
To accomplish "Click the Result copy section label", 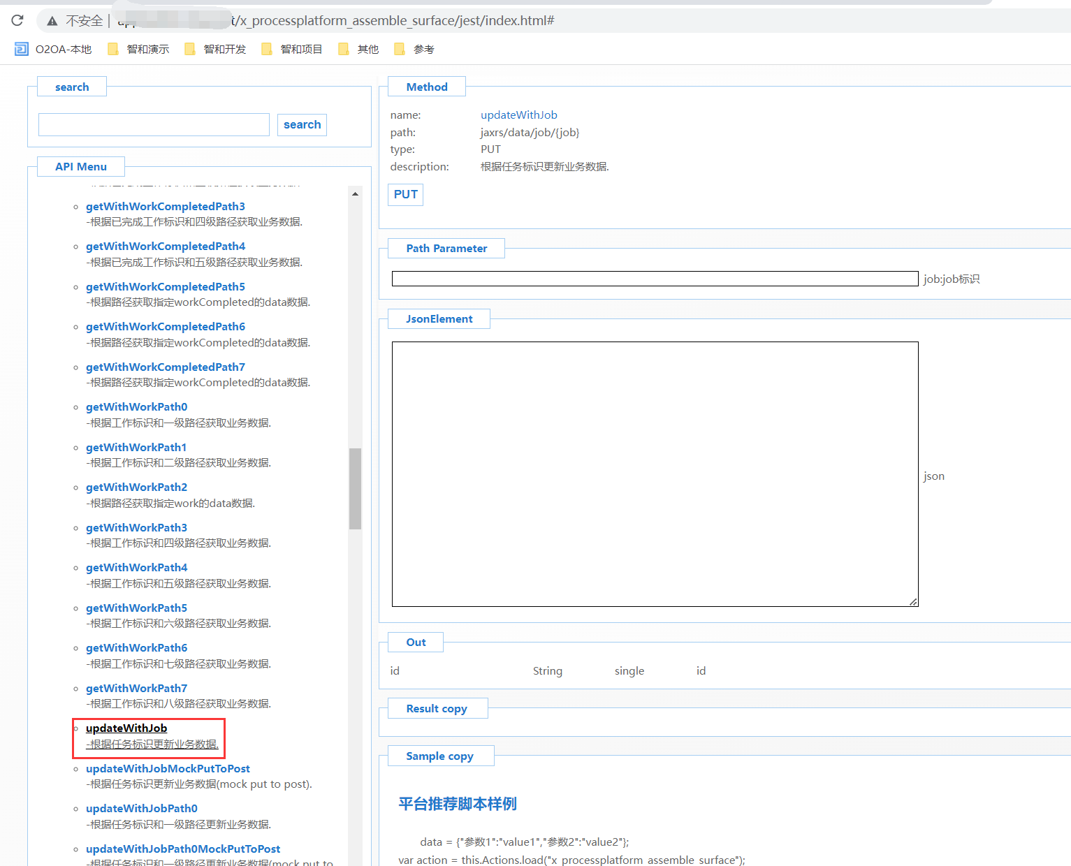I will click(x=437, y=708).
